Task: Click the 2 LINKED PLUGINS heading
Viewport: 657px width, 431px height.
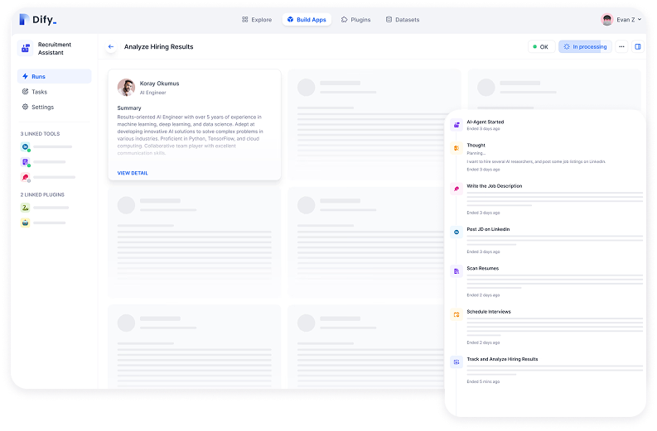Action: [x=42, y=194]
